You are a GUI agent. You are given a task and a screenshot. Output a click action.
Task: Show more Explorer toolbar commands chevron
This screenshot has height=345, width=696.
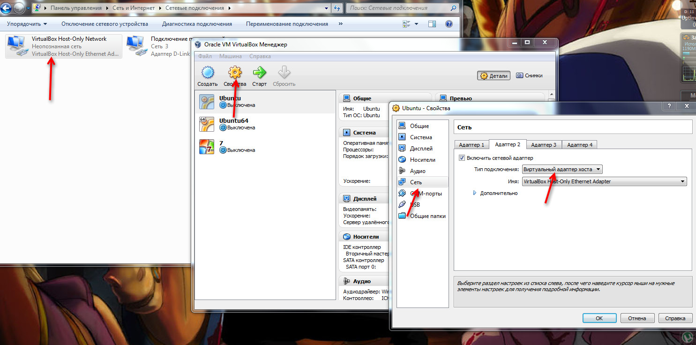(x=340, y=24)
